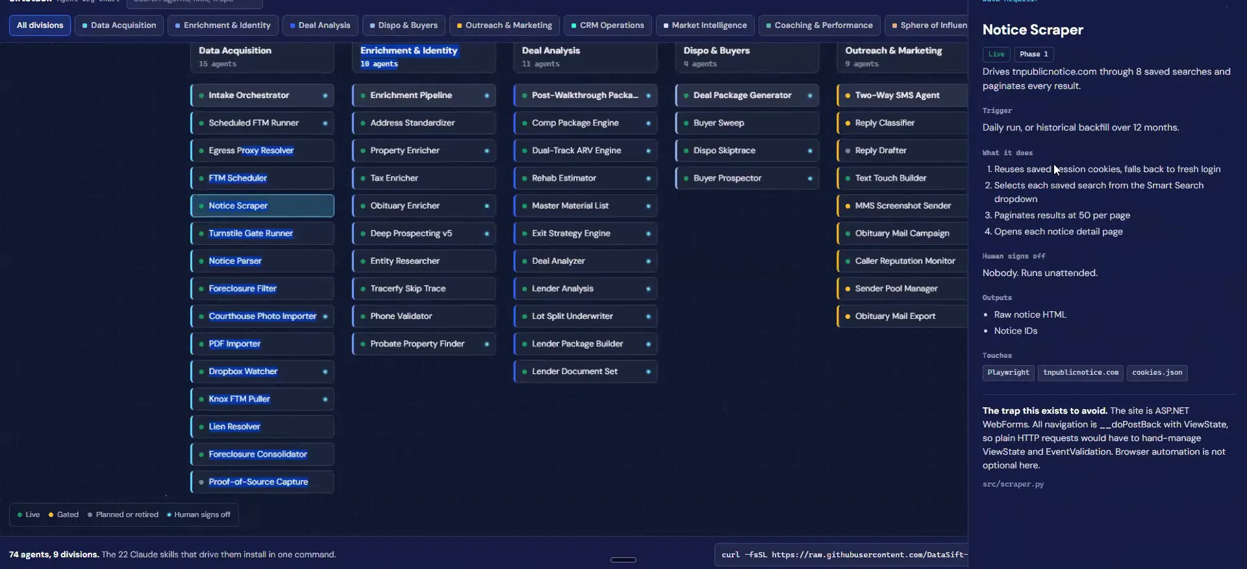The image size is (1247, 569).
Task: Click the drag handle pill at the bottom center
Action: (x=623, y=560)
